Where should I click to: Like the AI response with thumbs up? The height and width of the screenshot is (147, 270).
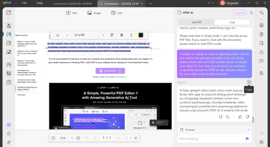coord(240,117)
